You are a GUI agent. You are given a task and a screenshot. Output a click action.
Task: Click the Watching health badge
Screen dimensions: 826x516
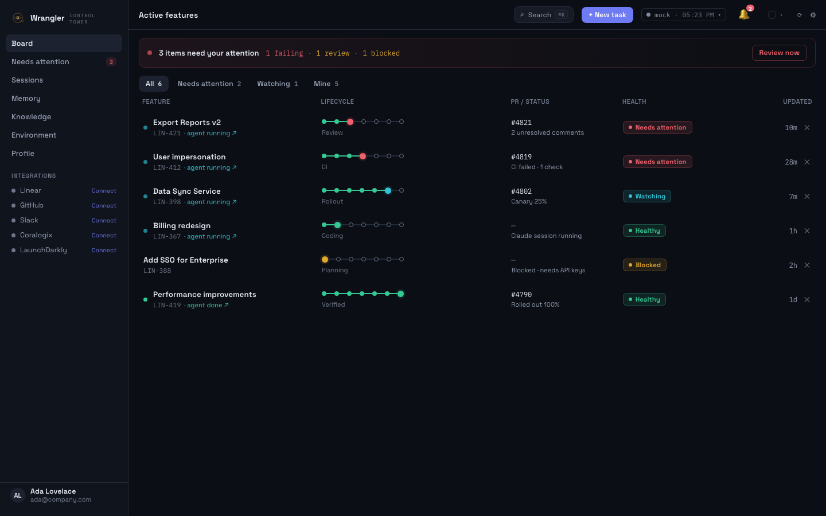[647, 196]
